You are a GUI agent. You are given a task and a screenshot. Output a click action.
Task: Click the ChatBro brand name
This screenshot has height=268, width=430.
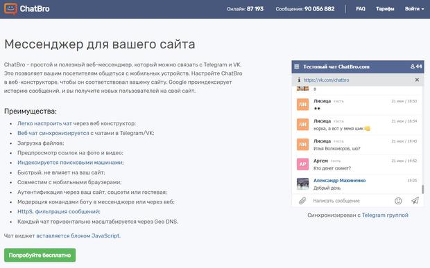coord(35,9)
